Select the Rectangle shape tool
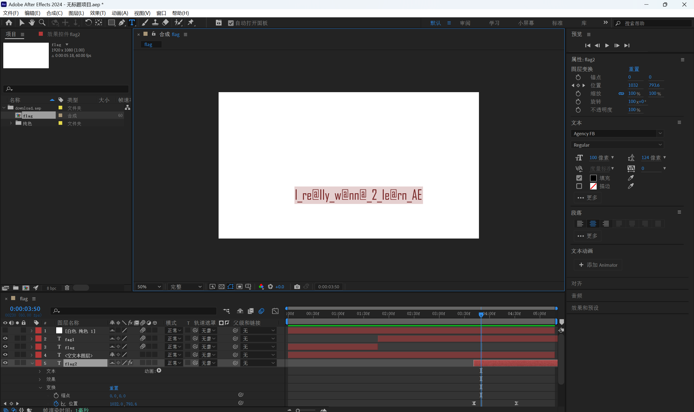The height and width of the screenshot is (412, 694). point(111,23)
